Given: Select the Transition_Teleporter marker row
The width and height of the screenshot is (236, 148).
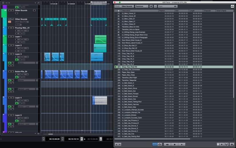Looking at the screenshot, I should point(174,80).
